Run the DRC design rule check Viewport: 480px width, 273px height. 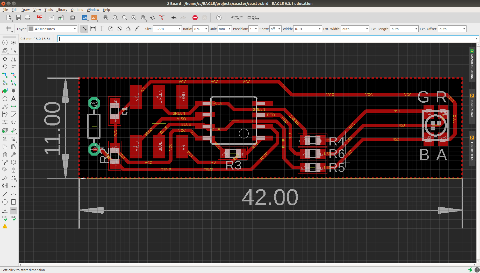13,218
